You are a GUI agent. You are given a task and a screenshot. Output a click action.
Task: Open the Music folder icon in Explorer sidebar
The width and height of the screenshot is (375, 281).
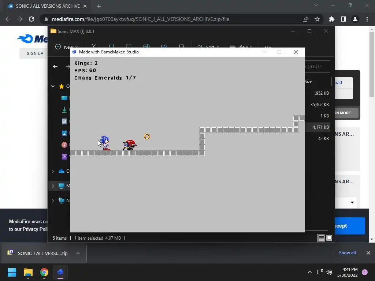[64, 145]
